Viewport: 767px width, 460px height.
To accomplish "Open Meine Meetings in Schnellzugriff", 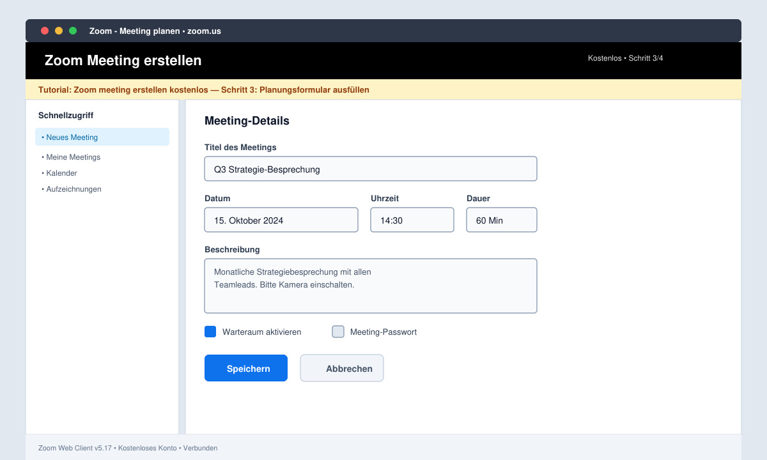I will pos(71,157).
